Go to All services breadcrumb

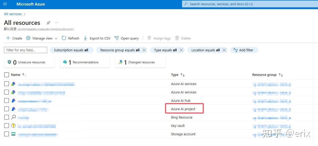13,14
